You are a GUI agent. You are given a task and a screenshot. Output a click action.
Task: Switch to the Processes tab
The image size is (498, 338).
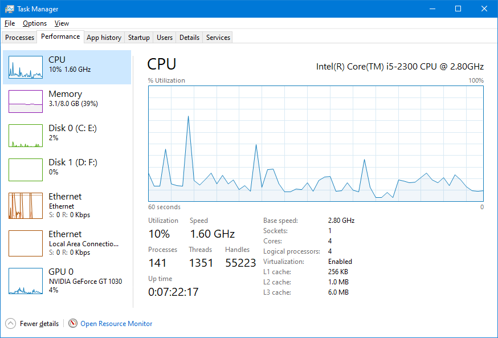tap(20, 38)
